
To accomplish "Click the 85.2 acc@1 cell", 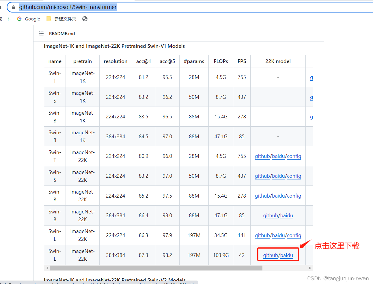I will [x=143, y=196].
